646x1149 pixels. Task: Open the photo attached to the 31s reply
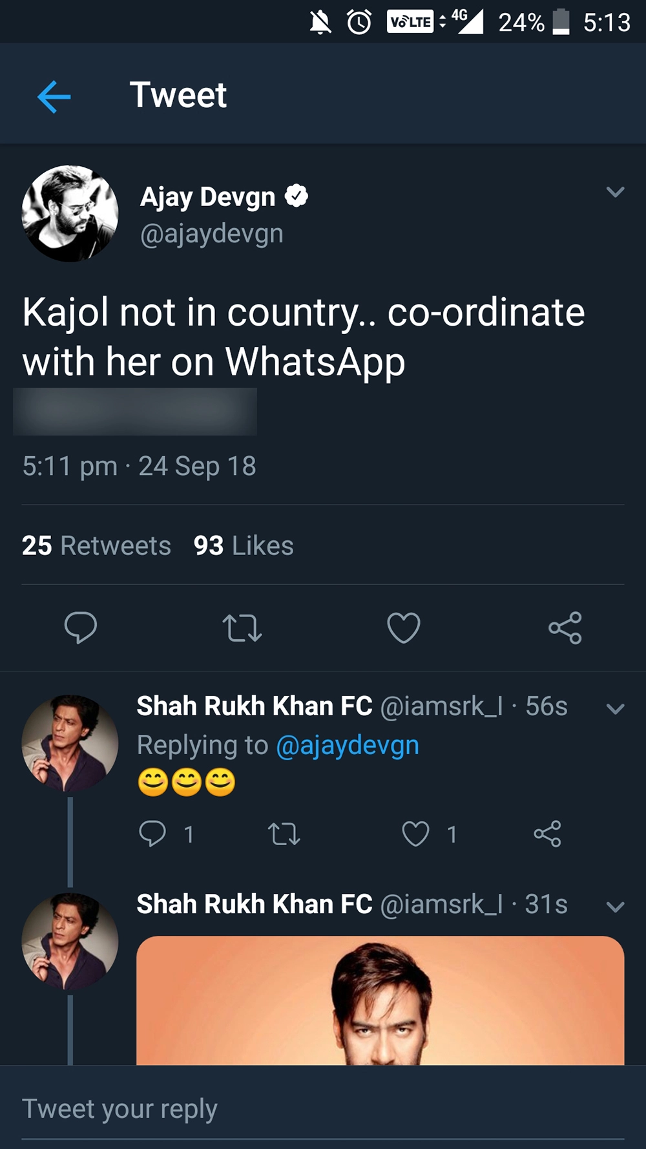[380, 1000]
